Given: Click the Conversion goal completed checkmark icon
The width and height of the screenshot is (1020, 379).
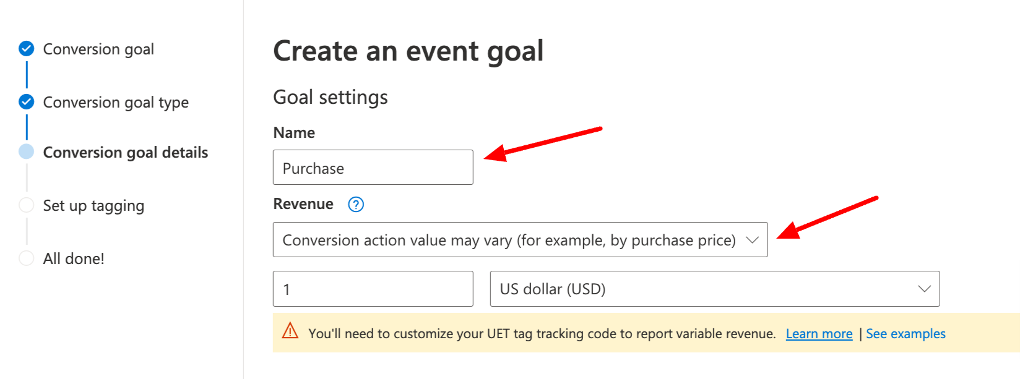Looking at the screenshot, I should tap(27, 48).
